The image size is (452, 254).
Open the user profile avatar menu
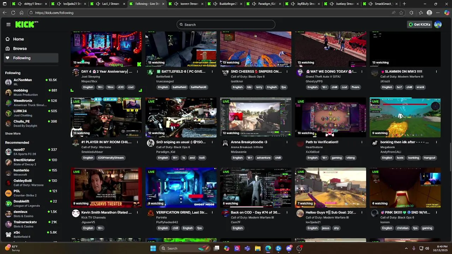[x=438, y=24]
